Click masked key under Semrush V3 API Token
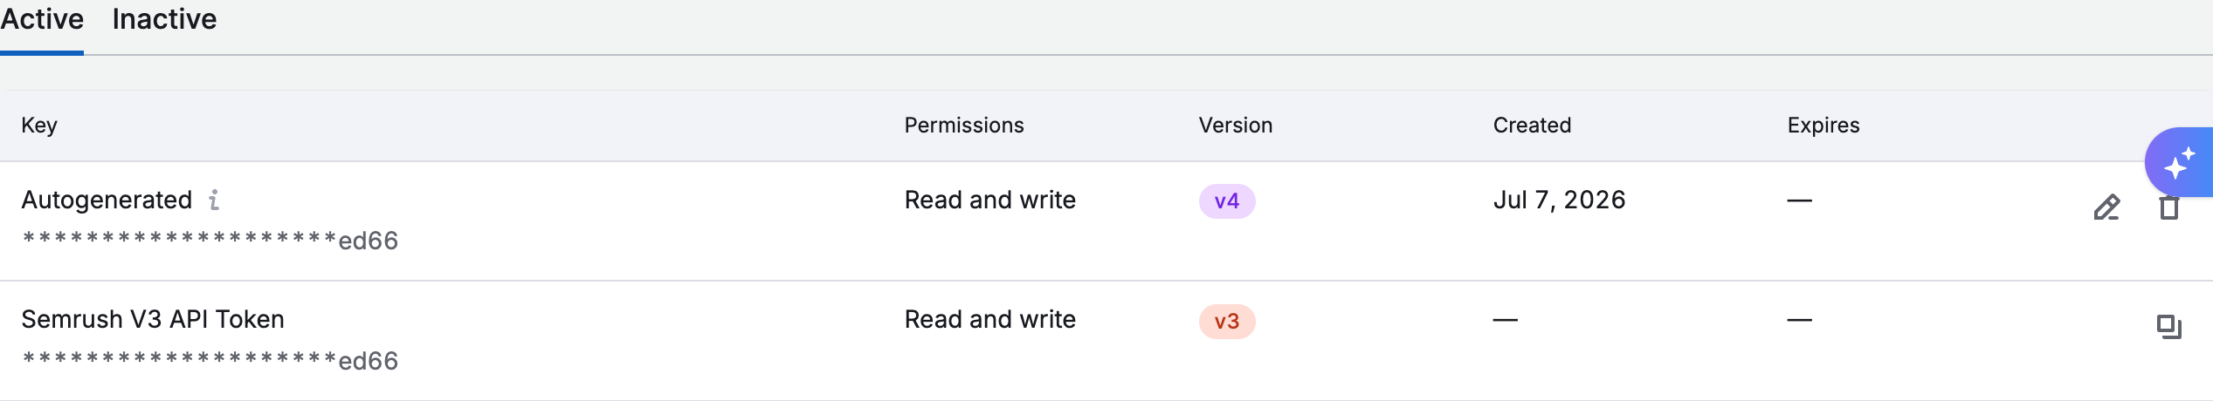The image size is (2213, 401). point(210,361)
